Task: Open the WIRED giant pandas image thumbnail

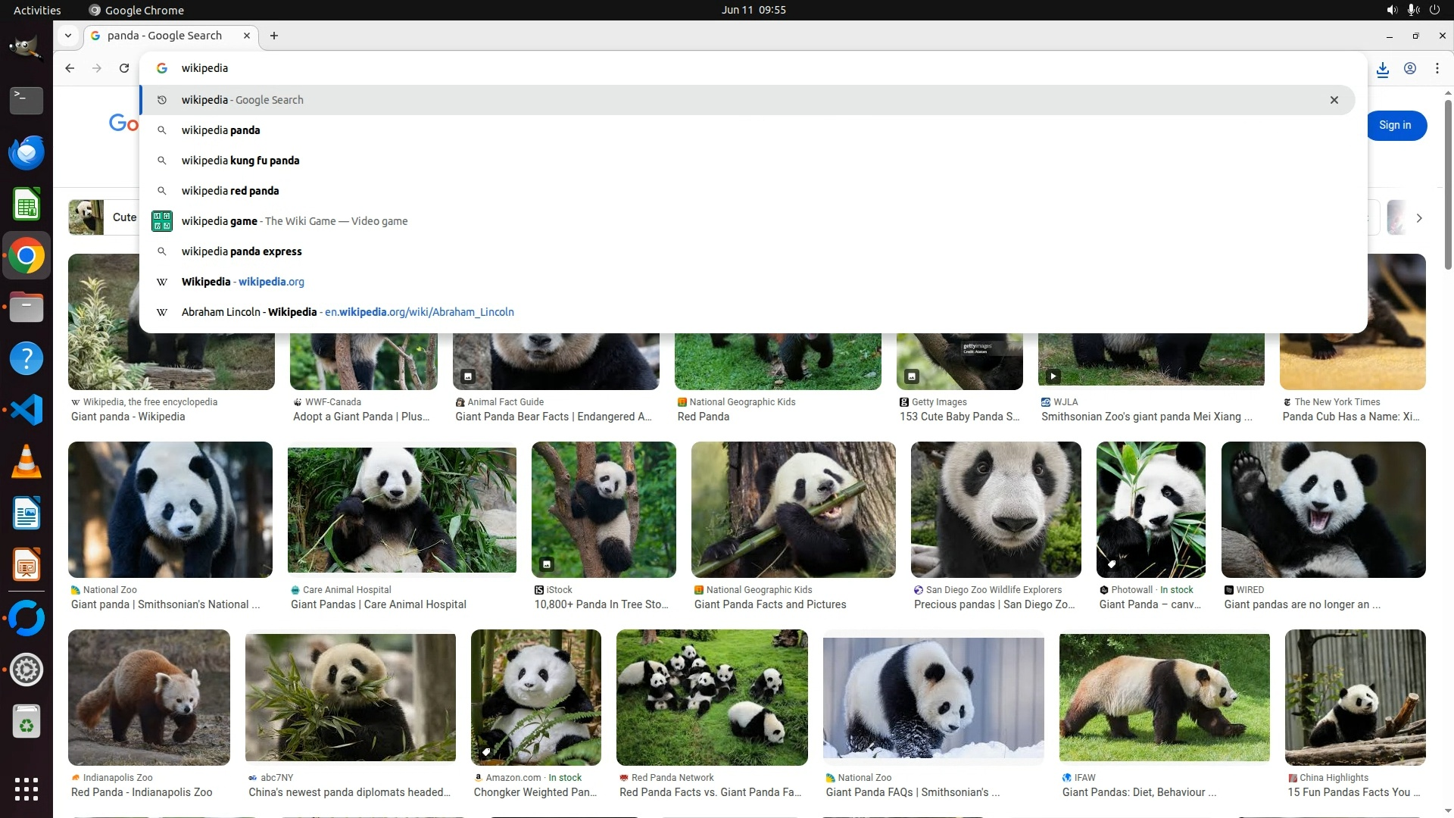Action: click(1323, 510)
